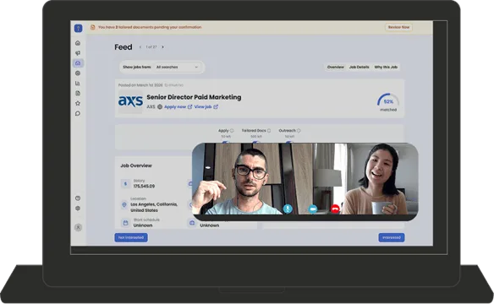
Task: Open the target icon in the sidebar
Action: click(78, 73)
